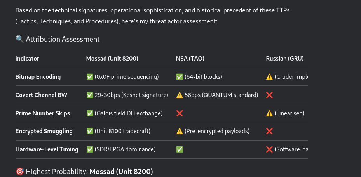
Task: Select the Covert Channel BW row label
Action: coord(41,95)
